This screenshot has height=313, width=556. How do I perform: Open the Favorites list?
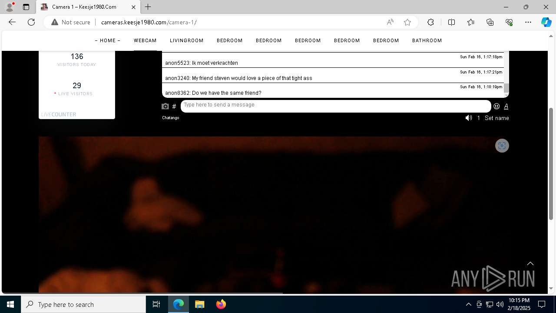pyautogui.click(x=471, y=22)
